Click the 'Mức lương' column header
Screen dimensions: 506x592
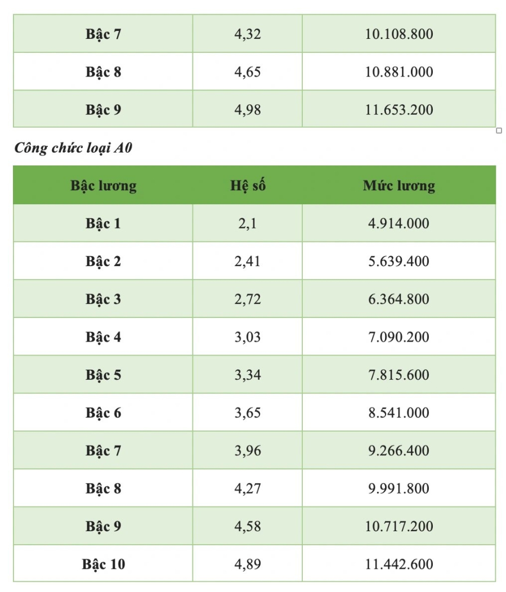[x=399, y=185]
